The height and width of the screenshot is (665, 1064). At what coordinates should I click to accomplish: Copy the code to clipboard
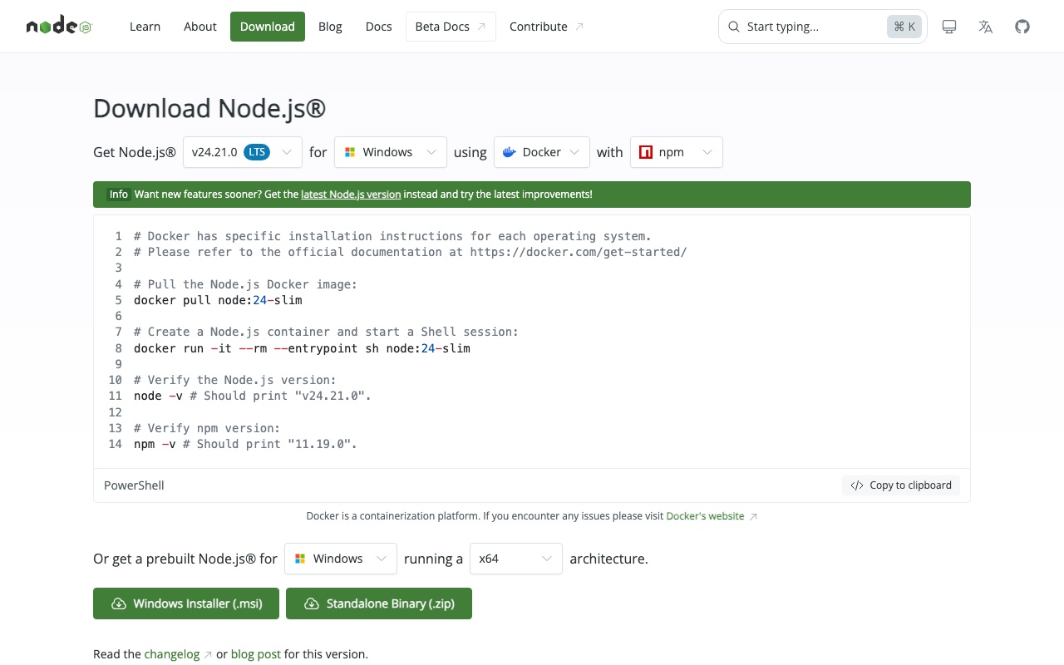click(x=901, y=485)
